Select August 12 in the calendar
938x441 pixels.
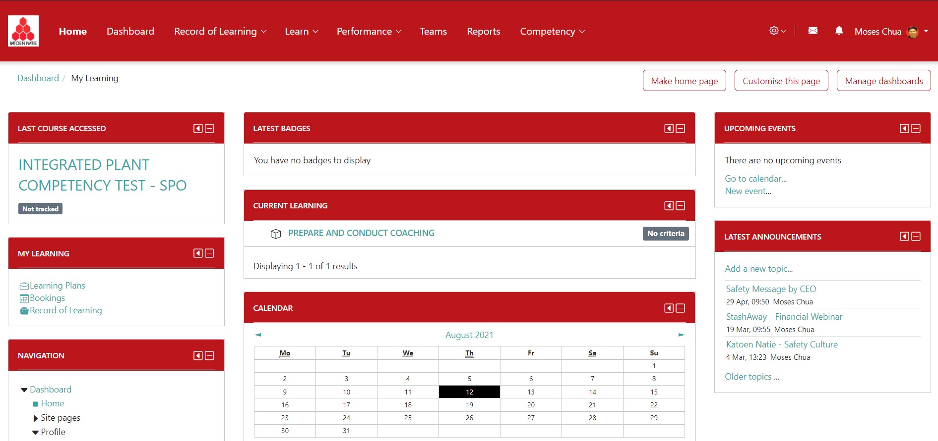click(x=469, y=392)
